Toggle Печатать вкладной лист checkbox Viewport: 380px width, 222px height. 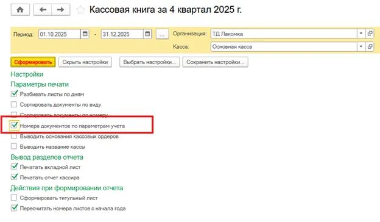(x=14, y=167)
